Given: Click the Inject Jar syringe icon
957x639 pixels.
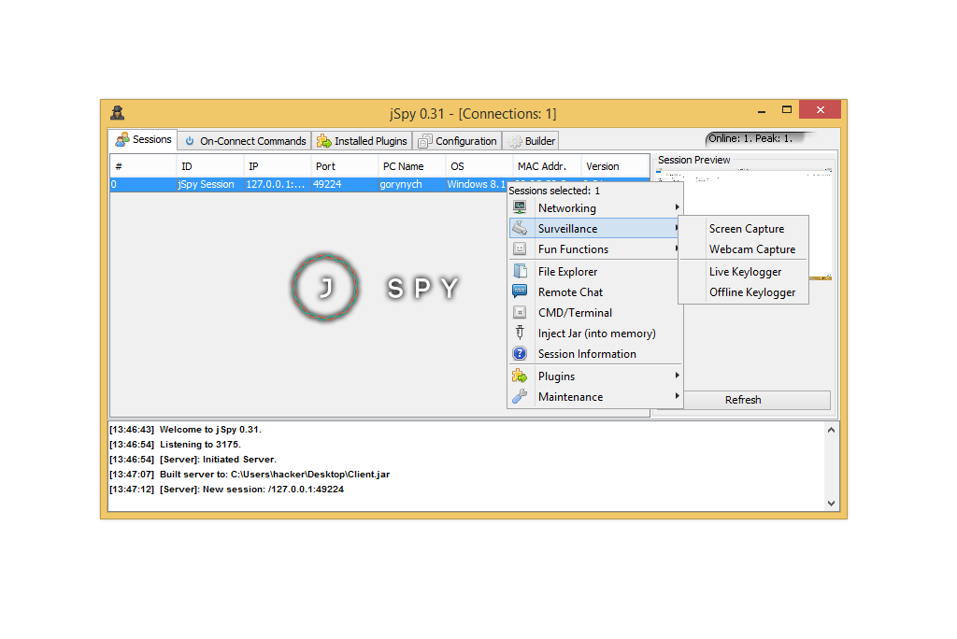Looking at the screenshot, I should [520, 333].
